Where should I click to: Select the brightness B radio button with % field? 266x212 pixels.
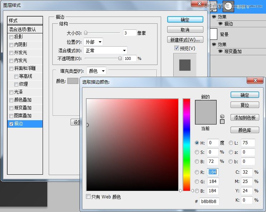(197, 161)
